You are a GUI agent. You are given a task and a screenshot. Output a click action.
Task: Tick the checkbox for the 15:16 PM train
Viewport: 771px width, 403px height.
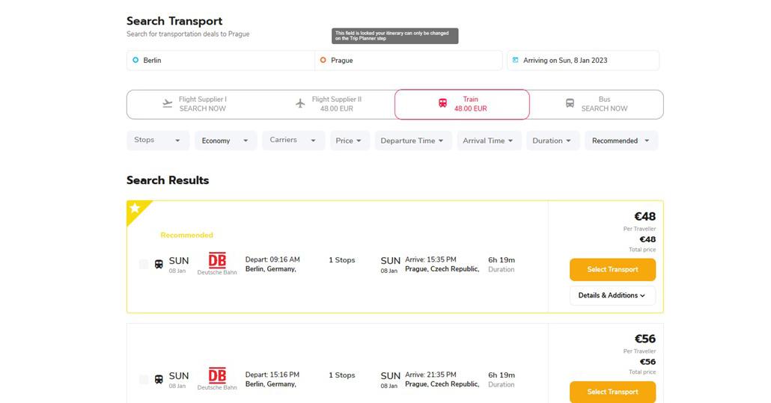[144, 379]
